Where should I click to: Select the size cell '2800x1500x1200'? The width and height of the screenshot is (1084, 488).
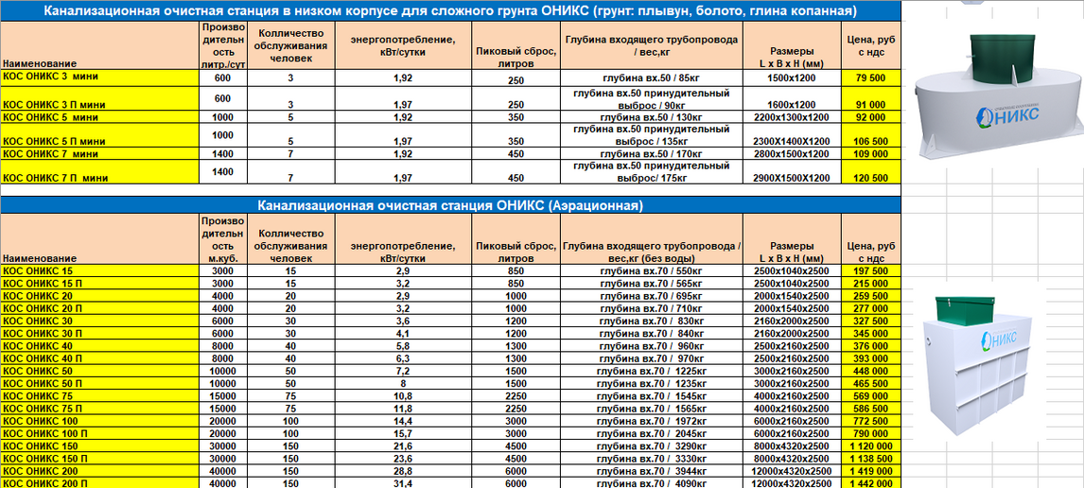point(793,153)
